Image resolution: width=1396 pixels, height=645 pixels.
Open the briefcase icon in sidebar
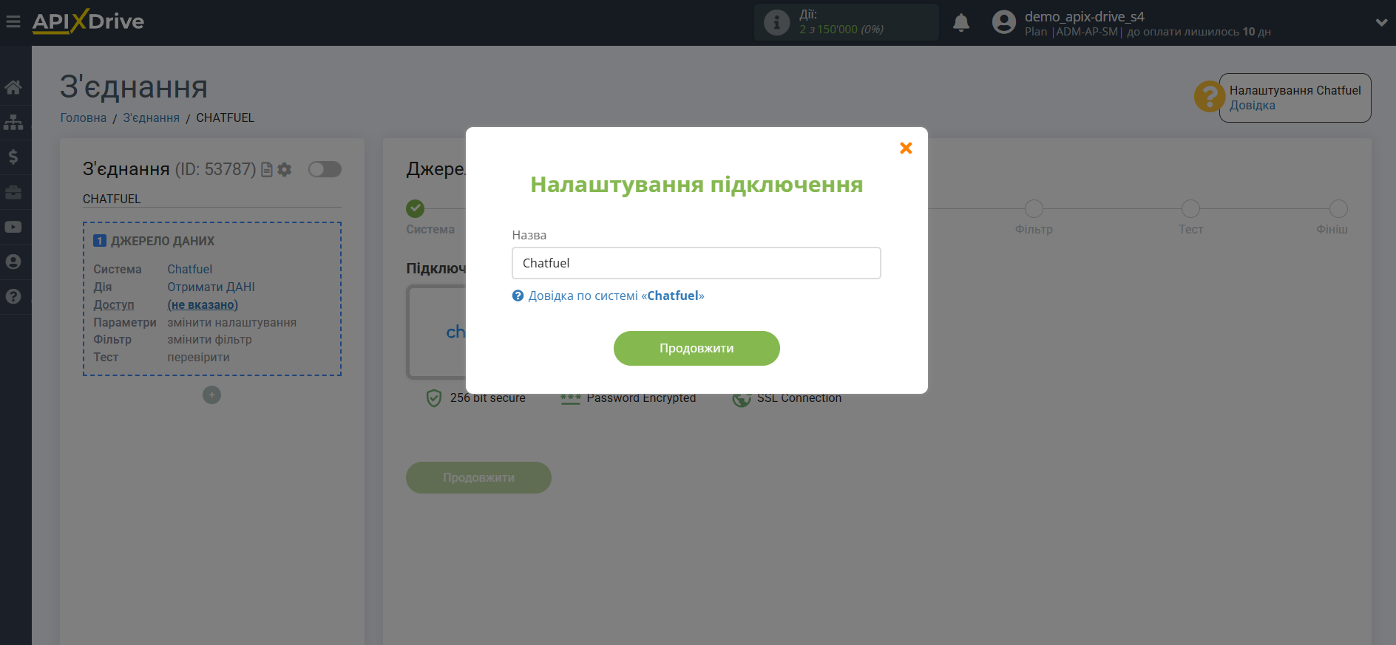(x=13, y=192)
